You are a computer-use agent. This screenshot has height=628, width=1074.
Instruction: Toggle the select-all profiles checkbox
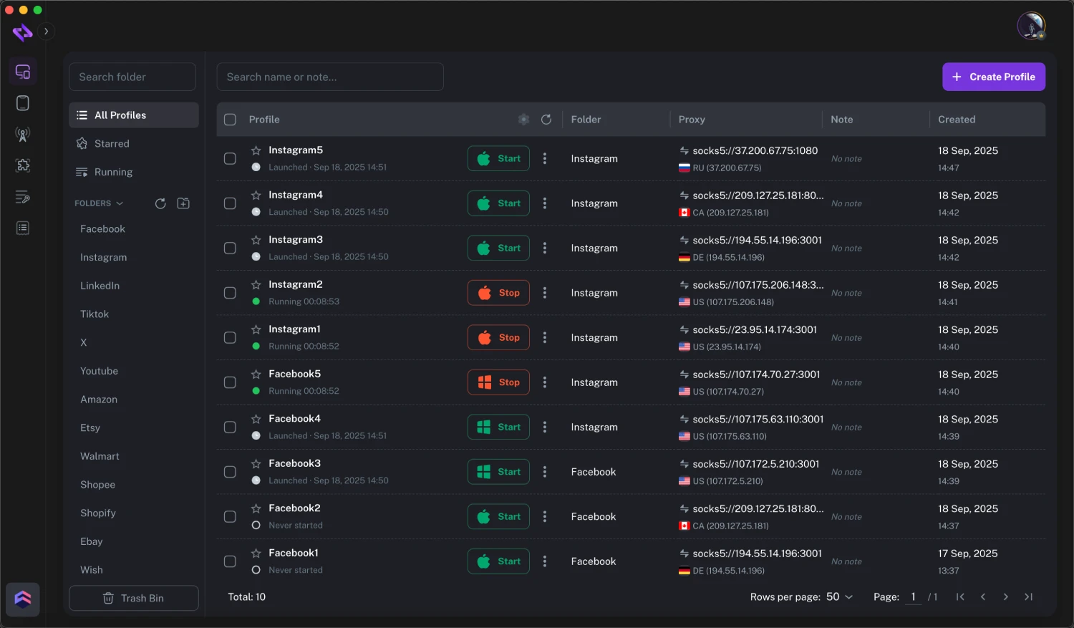pyautogui.click(x=230, y=120)
